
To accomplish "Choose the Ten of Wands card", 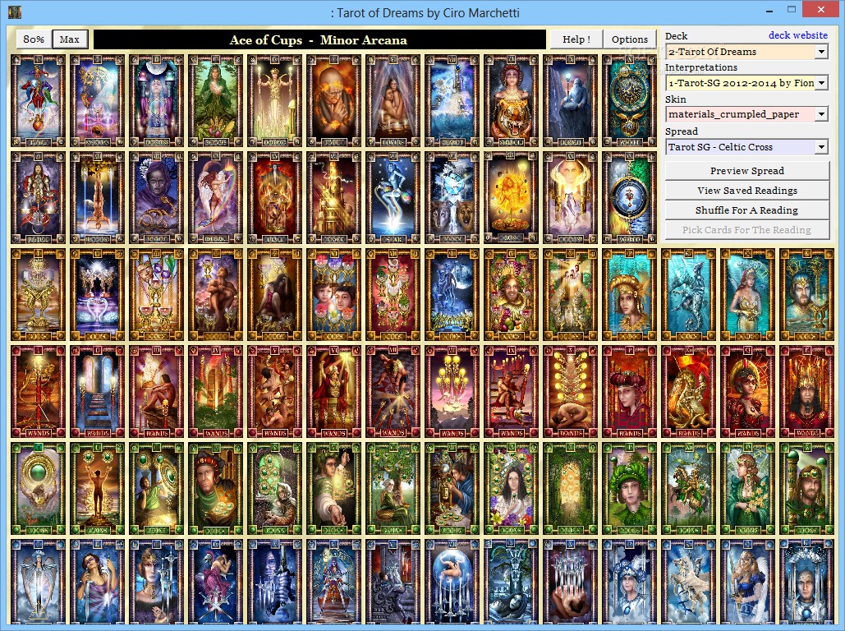I will [x=571, y=392].
